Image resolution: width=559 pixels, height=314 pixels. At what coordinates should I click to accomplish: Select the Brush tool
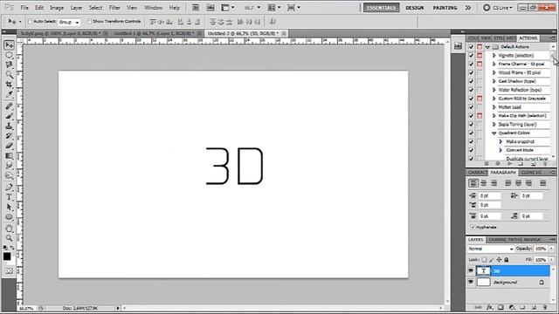(x=9, y=116)
